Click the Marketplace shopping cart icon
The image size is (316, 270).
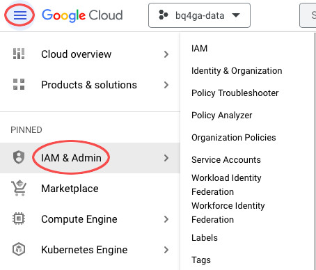(19, 188)
